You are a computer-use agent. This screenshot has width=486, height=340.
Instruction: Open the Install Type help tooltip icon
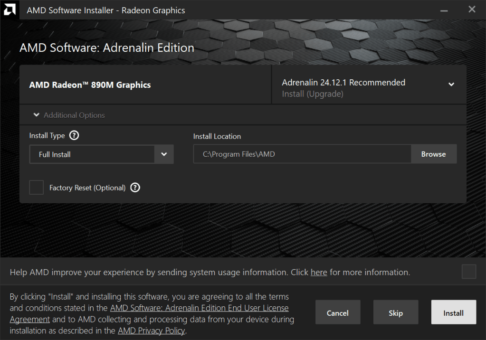tap(74, 135)
